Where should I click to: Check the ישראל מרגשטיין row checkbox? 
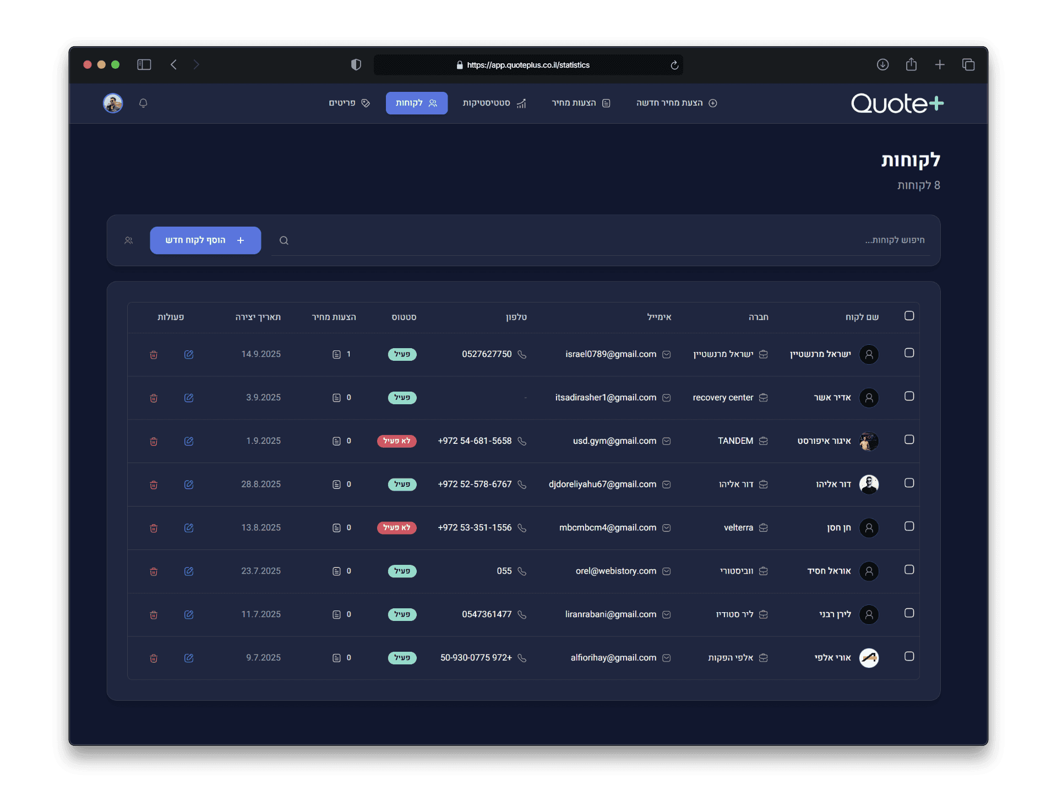[x=909, y=353]
